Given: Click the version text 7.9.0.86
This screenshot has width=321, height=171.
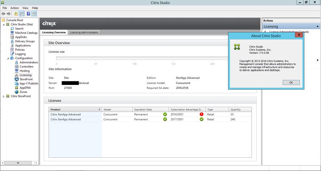Looking at the screenshot, I should [259, 53].
